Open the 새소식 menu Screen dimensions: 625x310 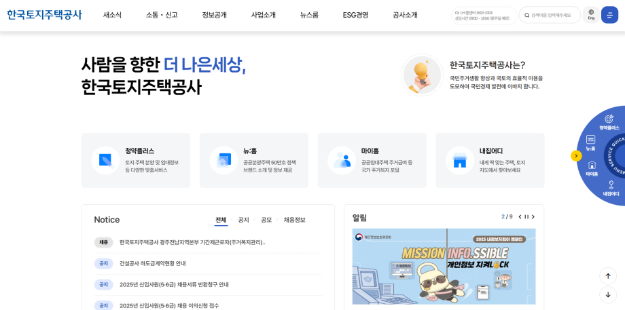point(112,15)
